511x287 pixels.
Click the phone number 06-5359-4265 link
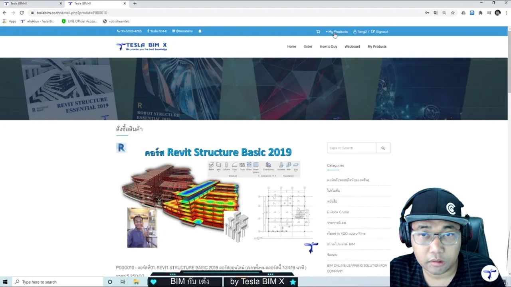tap(129, 31)
